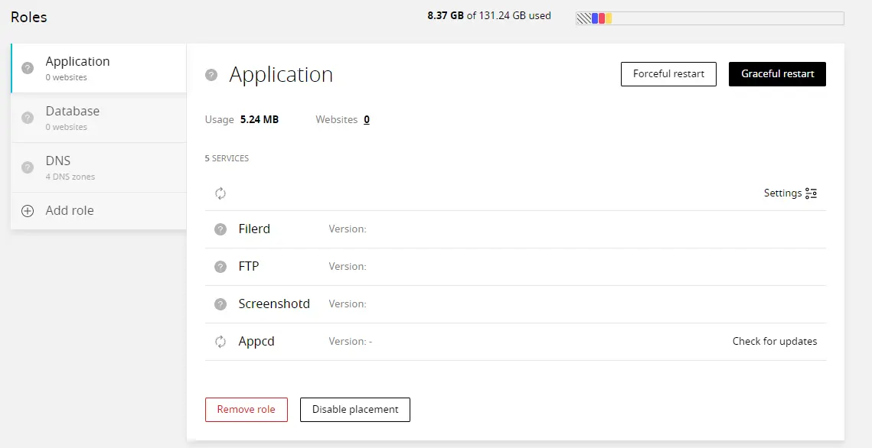Viewport: 872px width, 448px height.
Task: Click the Roles page heading
Action: 29,18
